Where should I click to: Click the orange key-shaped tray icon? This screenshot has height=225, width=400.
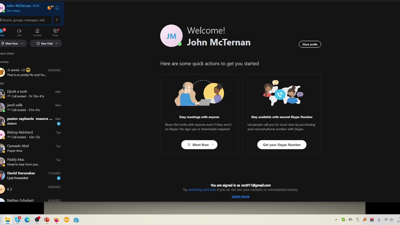[x=365, y=220]
